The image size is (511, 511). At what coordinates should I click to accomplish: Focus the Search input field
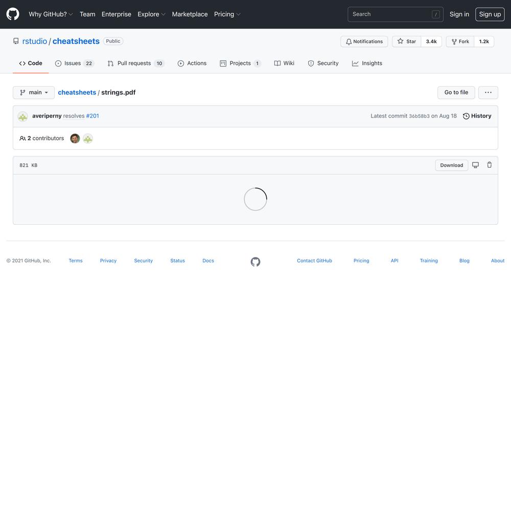396,14
